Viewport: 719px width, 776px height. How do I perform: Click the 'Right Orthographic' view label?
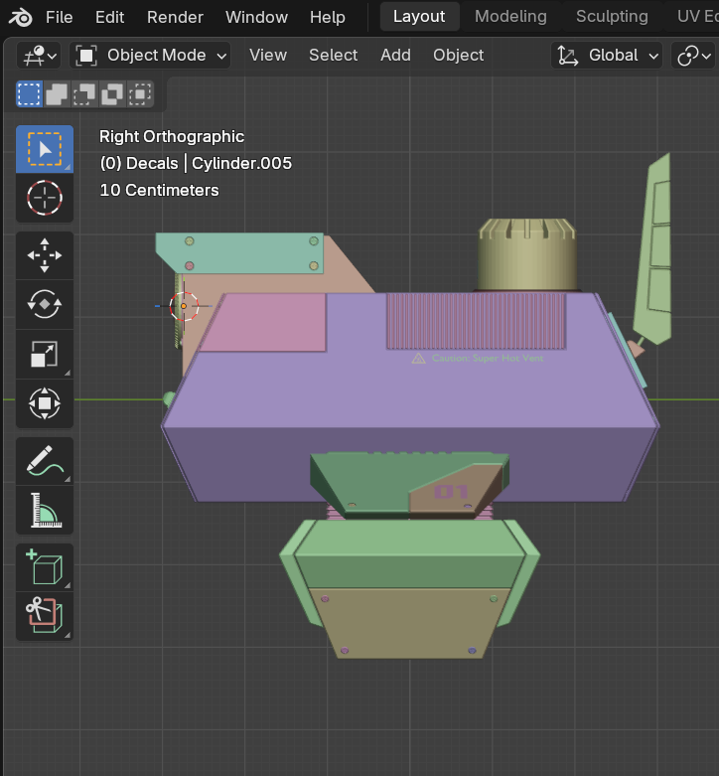[x=172, y=136]
